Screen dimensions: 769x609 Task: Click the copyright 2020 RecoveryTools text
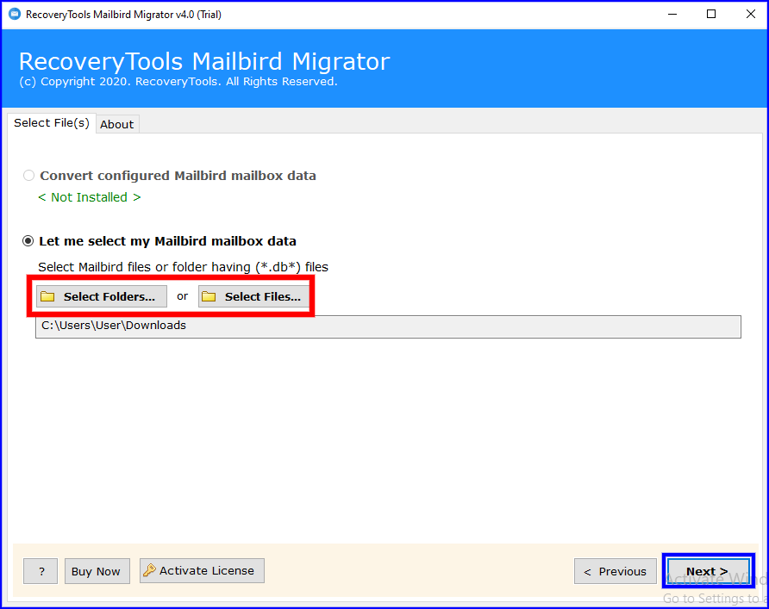click(178, 82)
